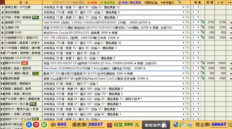Open case dropdown showing 酷碼 RC-343
Screen dimensions: 232x129
[x=114, y=73]
